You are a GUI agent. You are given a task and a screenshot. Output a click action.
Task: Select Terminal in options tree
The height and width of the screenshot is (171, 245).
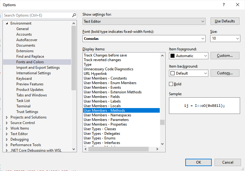point(23,106)
